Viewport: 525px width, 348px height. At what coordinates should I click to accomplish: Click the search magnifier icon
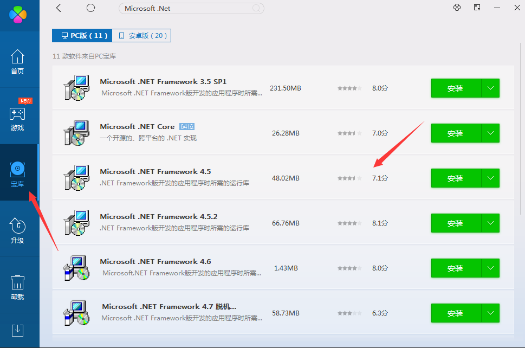coord(256,8)
